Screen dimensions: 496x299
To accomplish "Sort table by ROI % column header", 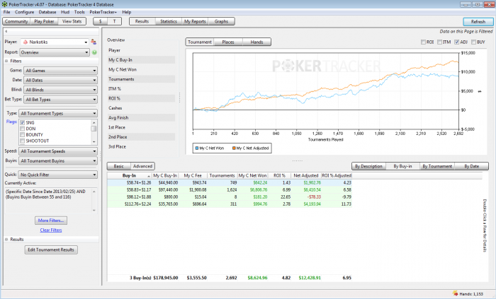I will [279, 176].
